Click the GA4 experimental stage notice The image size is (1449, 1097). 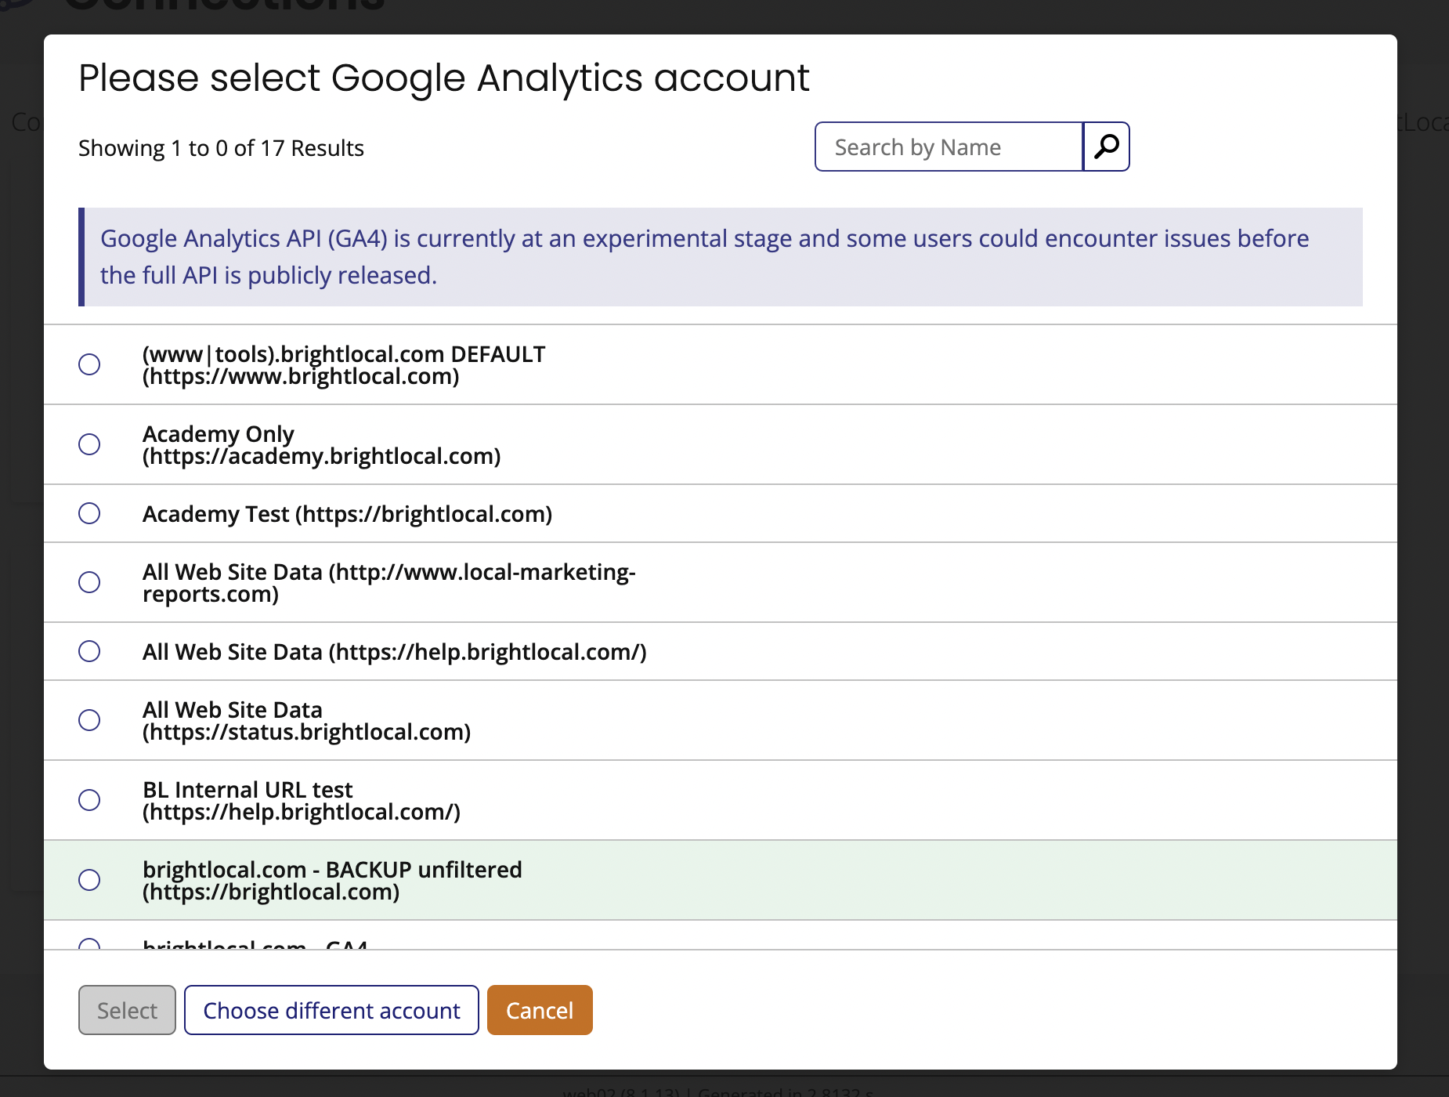[721, 257]
